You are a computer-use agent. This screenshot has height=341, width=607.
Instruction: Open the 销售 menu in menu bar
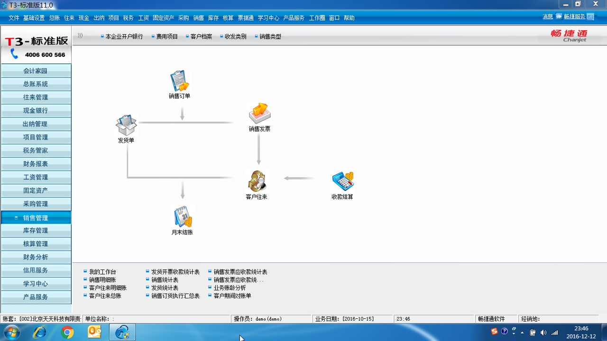pyautogui.click(x=199, y=18)
